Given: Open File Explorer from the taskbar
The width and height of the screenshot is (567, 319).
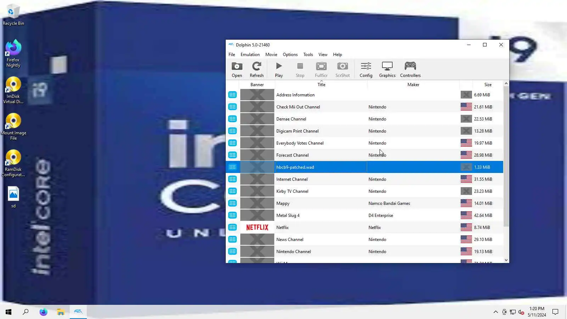Looking at the screenshot, I should [61, 312].
